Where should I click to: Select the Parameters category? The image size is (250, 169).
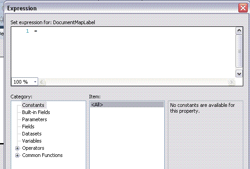tap(35, 119)
